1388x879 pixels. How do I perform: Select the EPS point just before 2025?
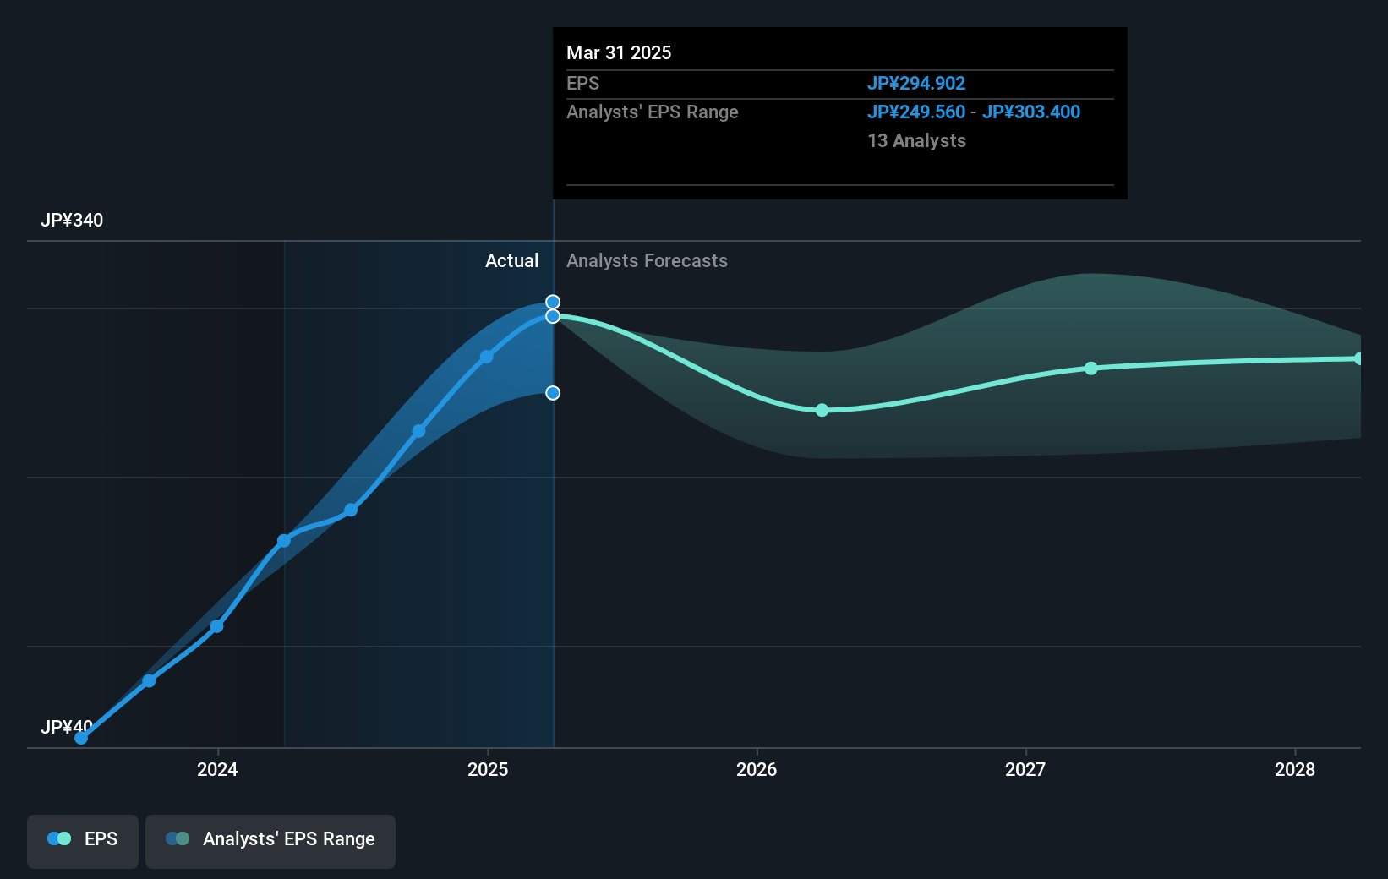pos(486,357)
